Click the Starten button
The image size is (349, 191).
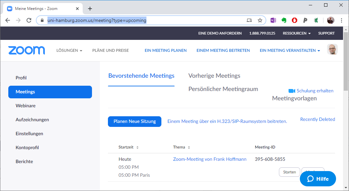[289, 172]
